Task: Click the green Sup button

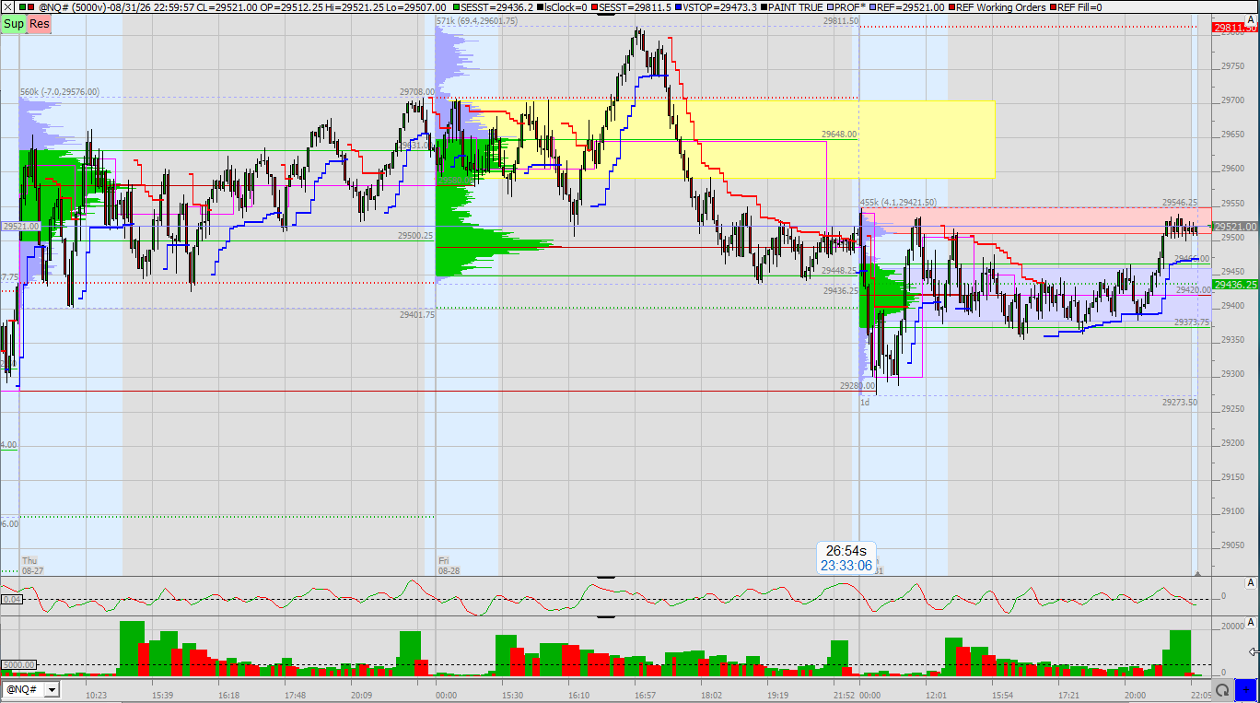Action: pyautogui.click(x=13, y=23)
